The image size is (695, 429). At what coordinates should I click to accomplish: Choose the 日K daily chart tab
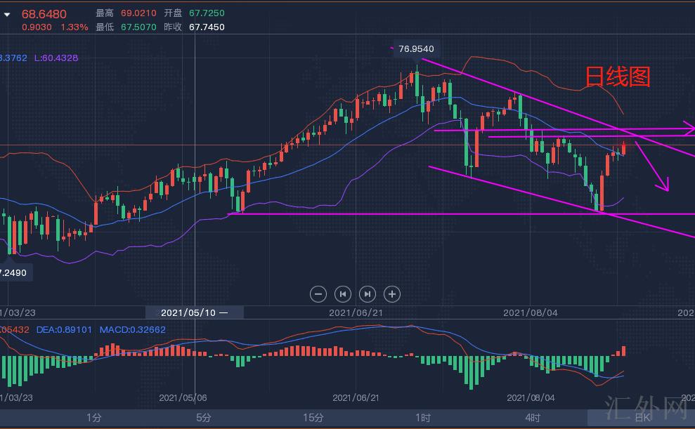[641, 418]
